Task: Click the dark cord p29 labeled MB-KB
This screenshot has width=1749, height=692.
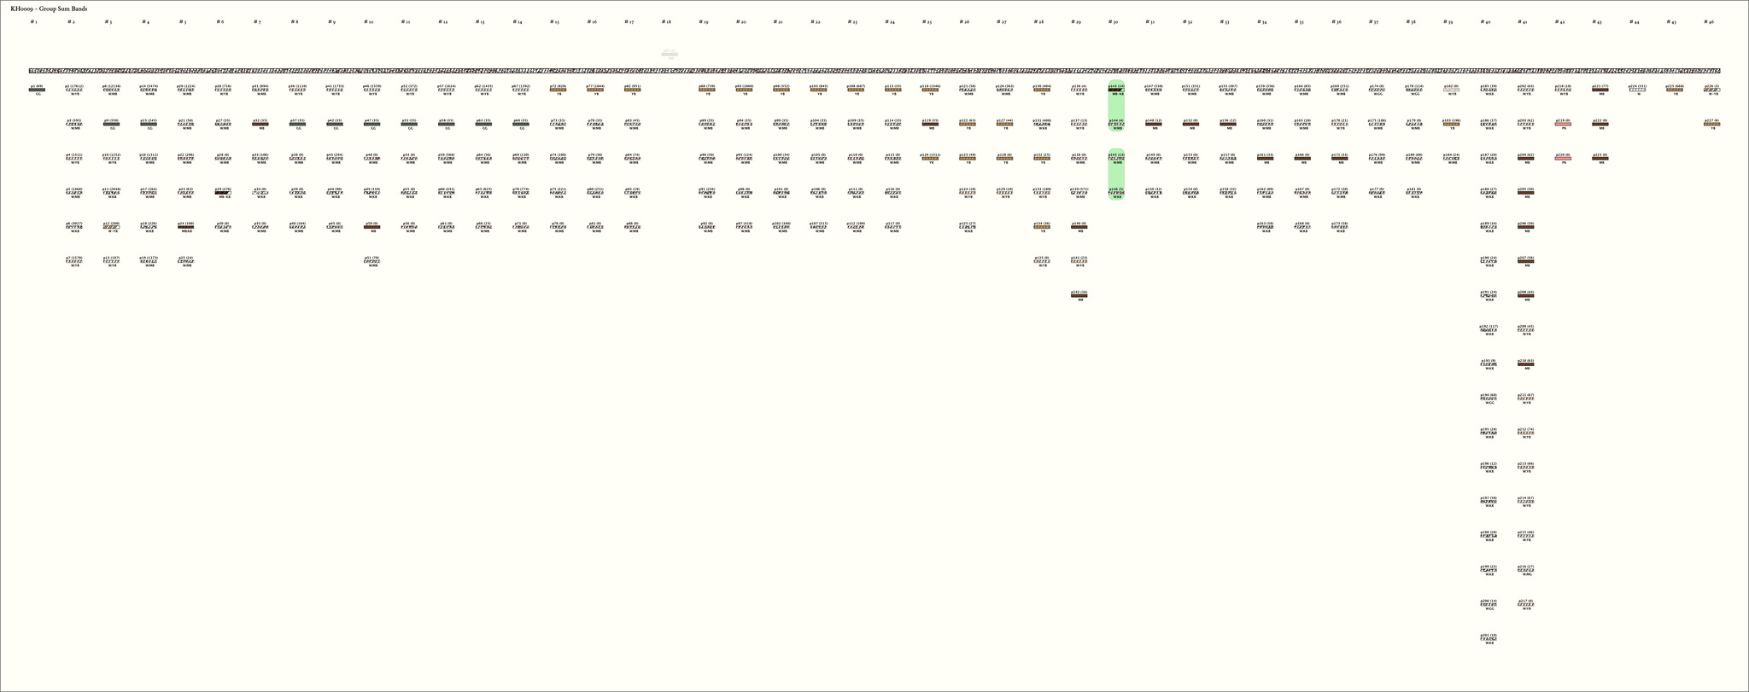Action: click(x=224, y=193)
